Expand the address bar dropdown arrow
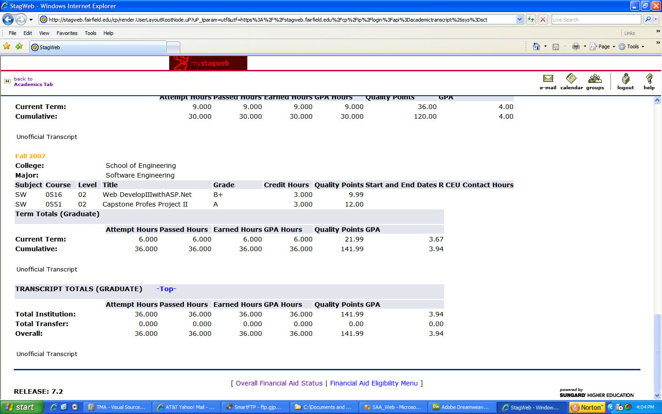 [519, 19]
